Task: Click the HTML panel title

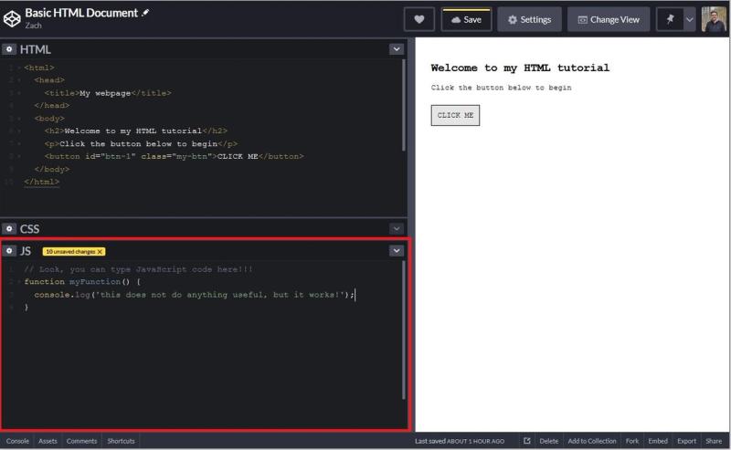Action: [x=36, y=49]
